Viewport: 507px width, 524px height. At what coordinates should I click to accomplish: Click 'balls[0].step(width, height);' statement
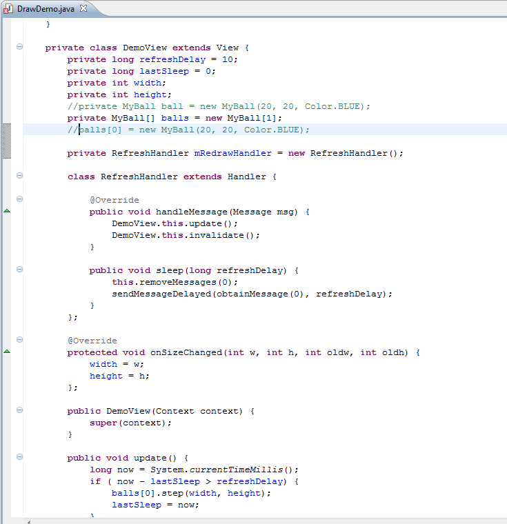tap(191, 493)
